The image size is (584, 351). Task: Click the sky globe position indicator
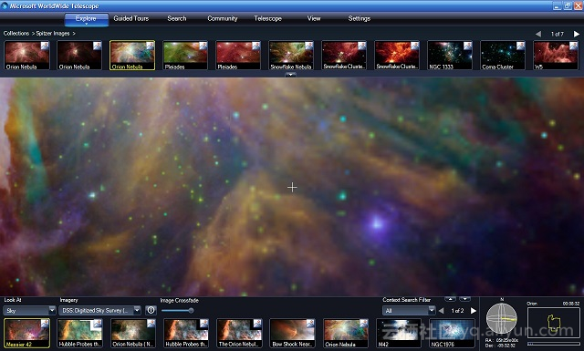coord(502,318)
